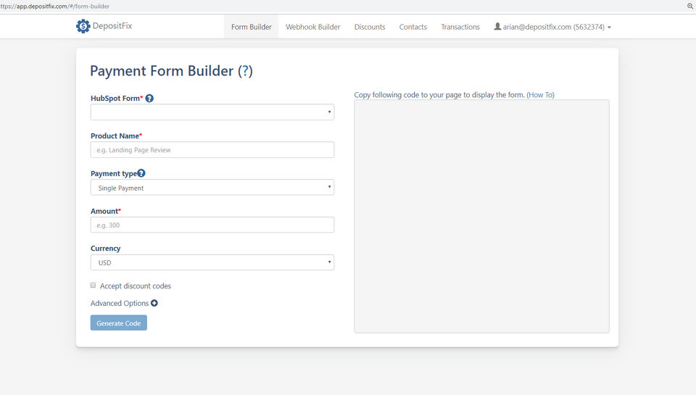Click the user profile icon in navbar
Screen dimensions: 696x395
point(497,27)
